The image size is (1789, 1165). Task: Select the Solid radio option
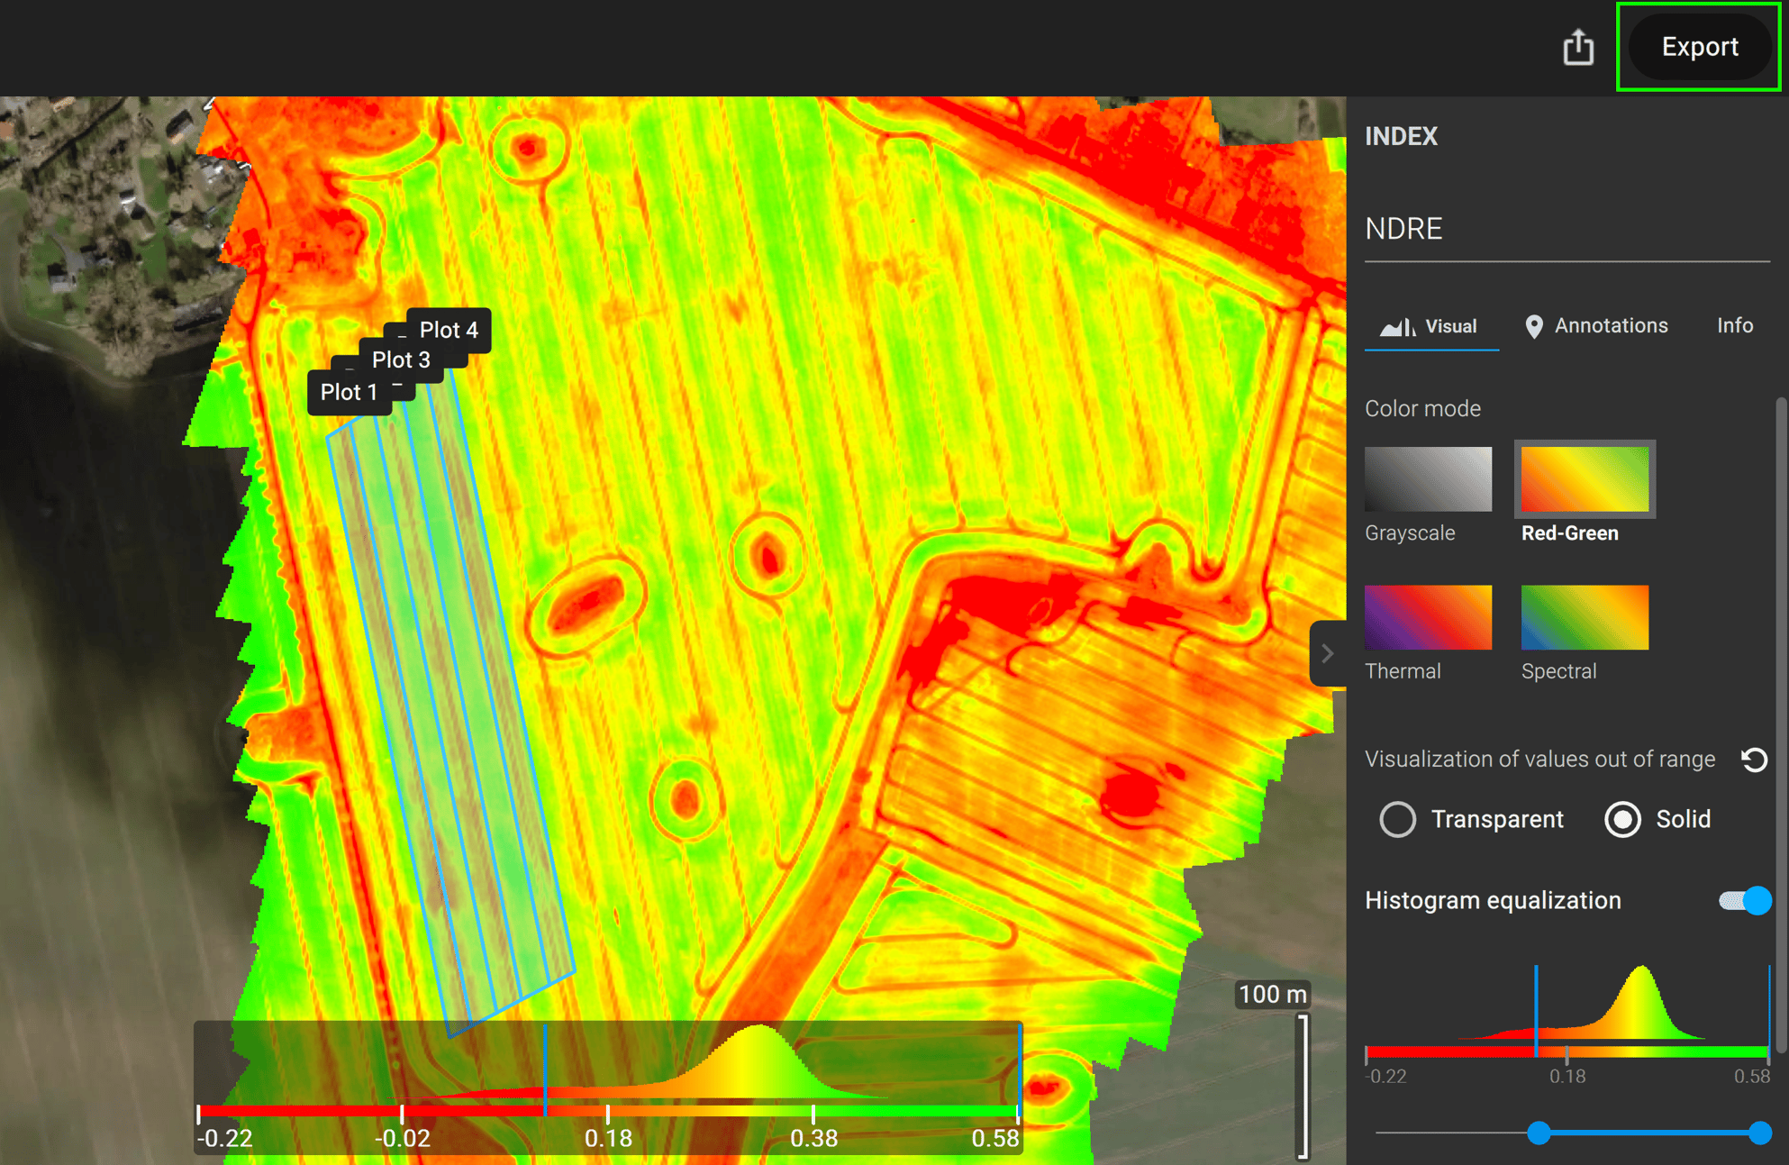coord(1623,820)
